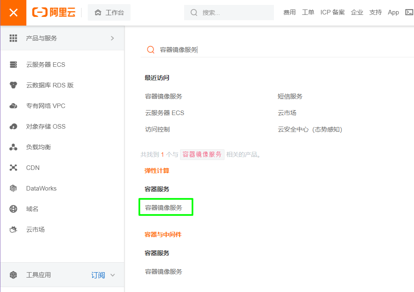Click the 云市场 sidebar icon
The width and height of the screenshot is (414, 292).
13,229
